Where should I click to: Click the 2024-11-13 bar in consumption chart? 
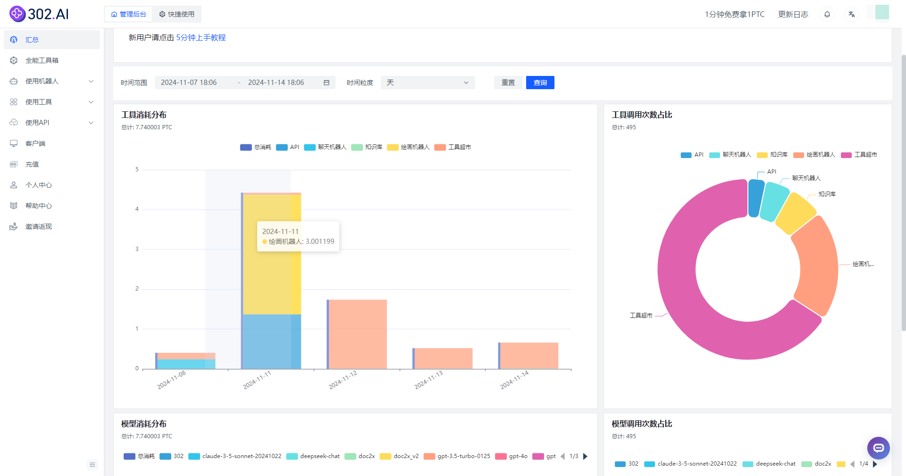coord(443,359)
